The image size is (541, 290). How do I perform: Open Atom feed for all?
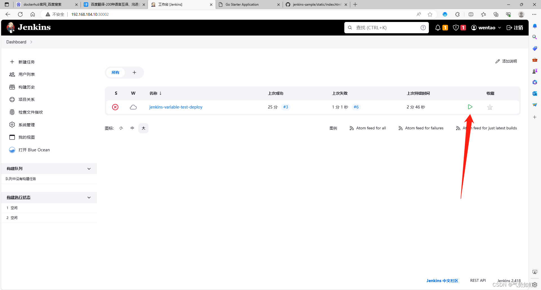pyautogui.click(x=368, y=128)
